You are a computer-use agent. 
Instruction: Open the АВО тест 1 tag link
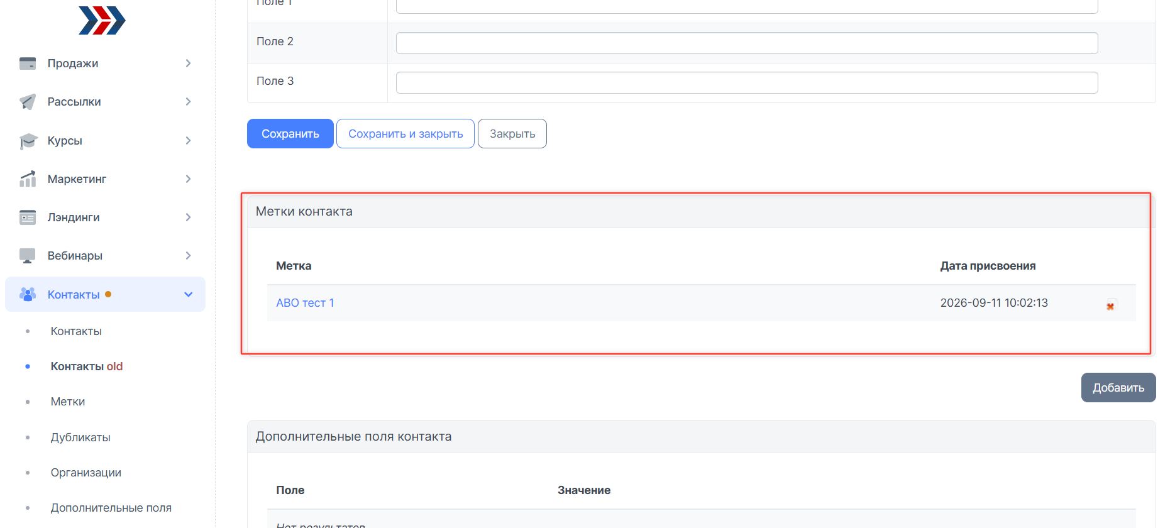(305, 303)
